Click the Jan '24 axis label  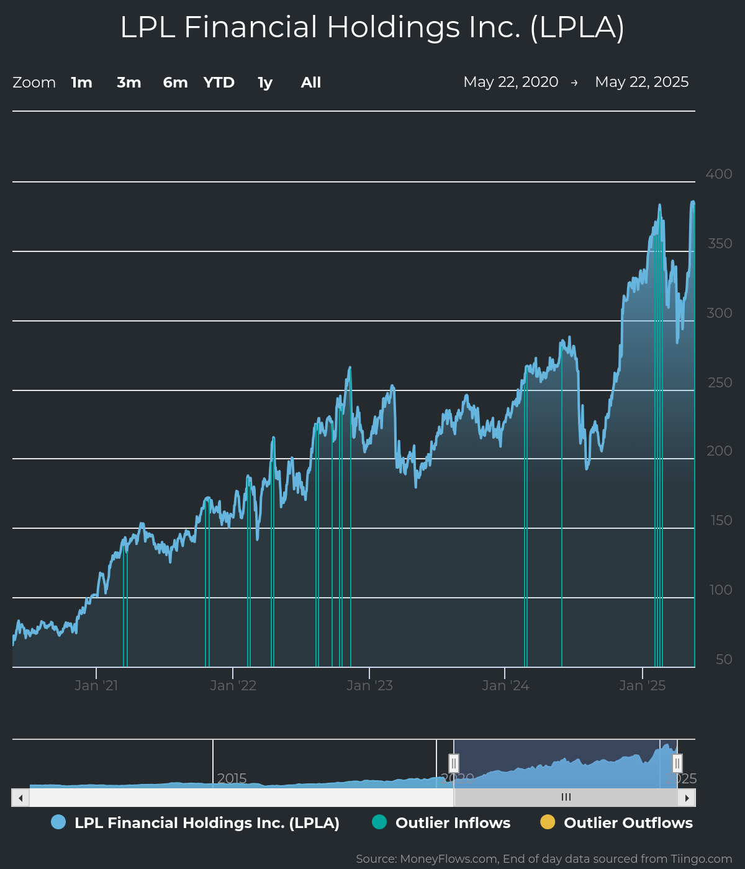tap(505, 685)
